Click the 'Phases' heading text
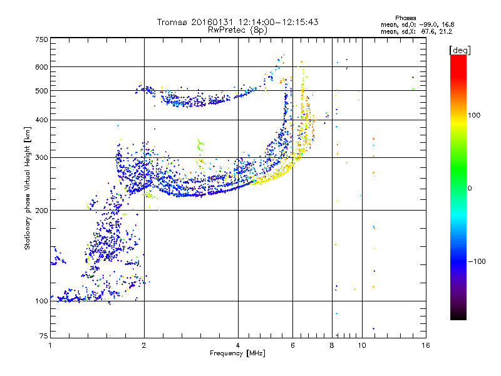The height and width of the screenshot is (376, 501). coord(405,18)
